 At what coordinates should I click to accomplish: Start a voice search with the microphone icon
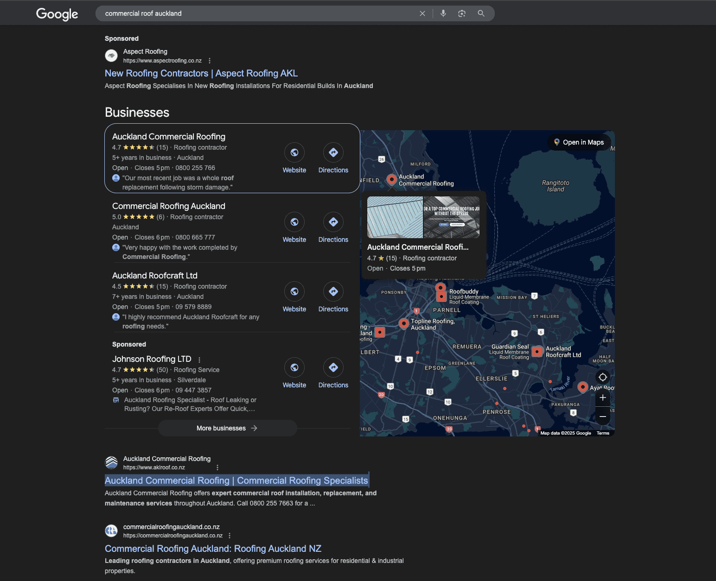click(x=443, y=13)
